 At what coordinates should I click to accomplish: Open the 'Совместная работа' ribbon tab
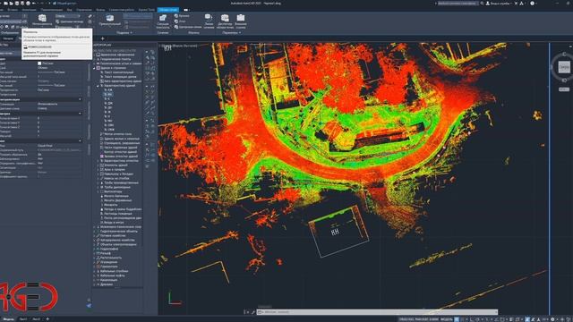122,10
